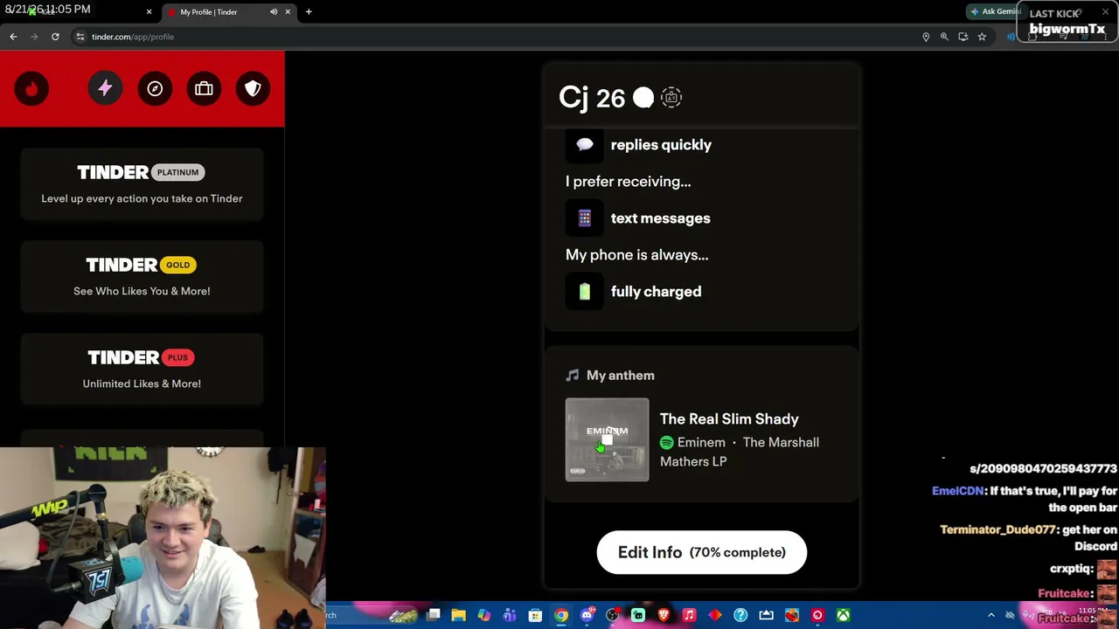Click the briefcase work mode icon

coord(204,88)
